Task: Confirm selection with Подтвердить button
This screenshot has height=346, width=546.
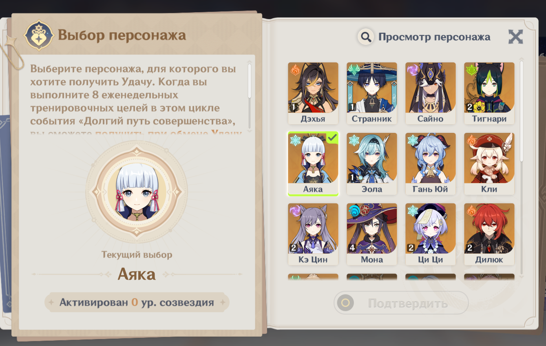Action: click(x=401, y=303)
